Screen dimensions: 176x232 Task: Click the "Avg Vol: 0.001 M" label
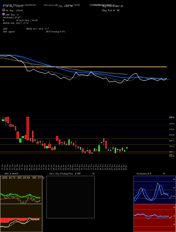(112, 6)
